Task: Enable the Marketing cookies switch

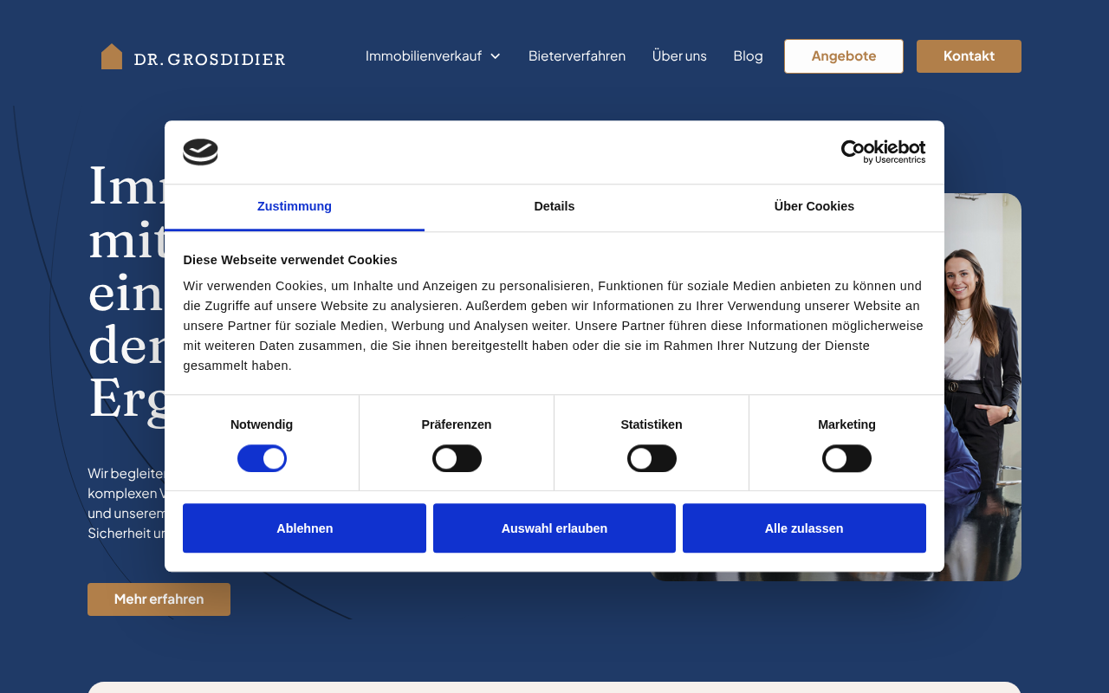Action: point(846,458)
